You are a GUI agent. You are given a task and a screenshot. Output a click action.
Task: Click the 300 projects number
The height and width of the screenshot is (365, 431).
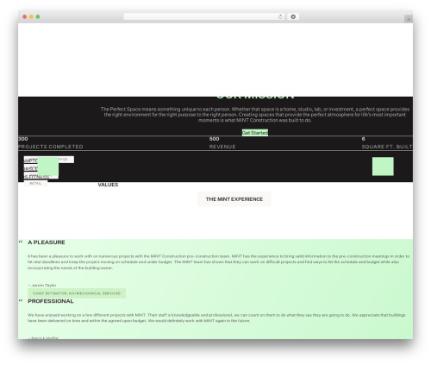click(x=23, y=139)
